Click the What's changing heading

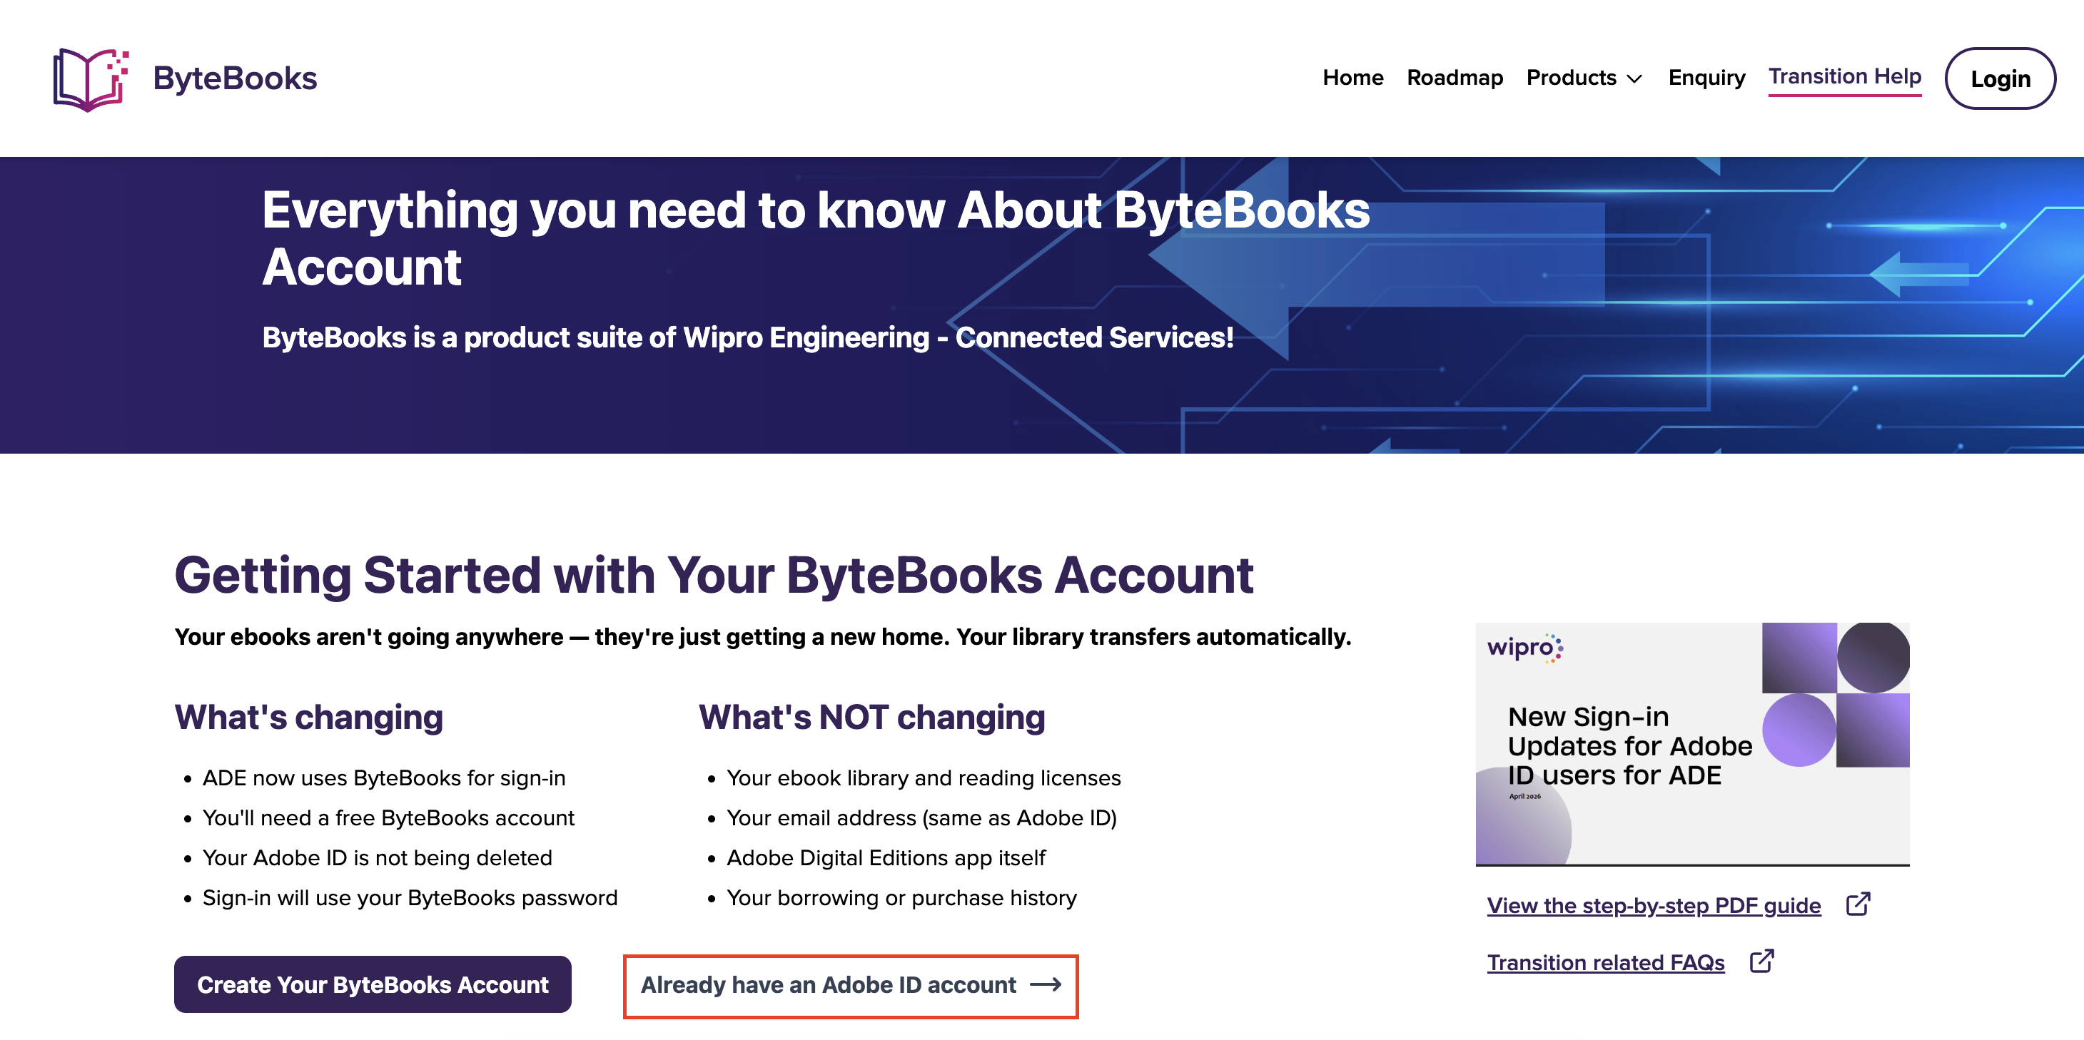click(x=309, y=718)
